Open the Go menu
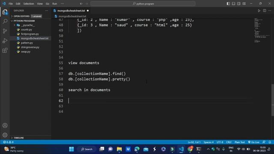This screenshot has width=274, height=154. 48,4
